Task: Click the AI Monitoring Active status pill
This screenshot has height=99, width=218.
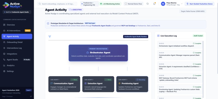Action: [110, 4]
